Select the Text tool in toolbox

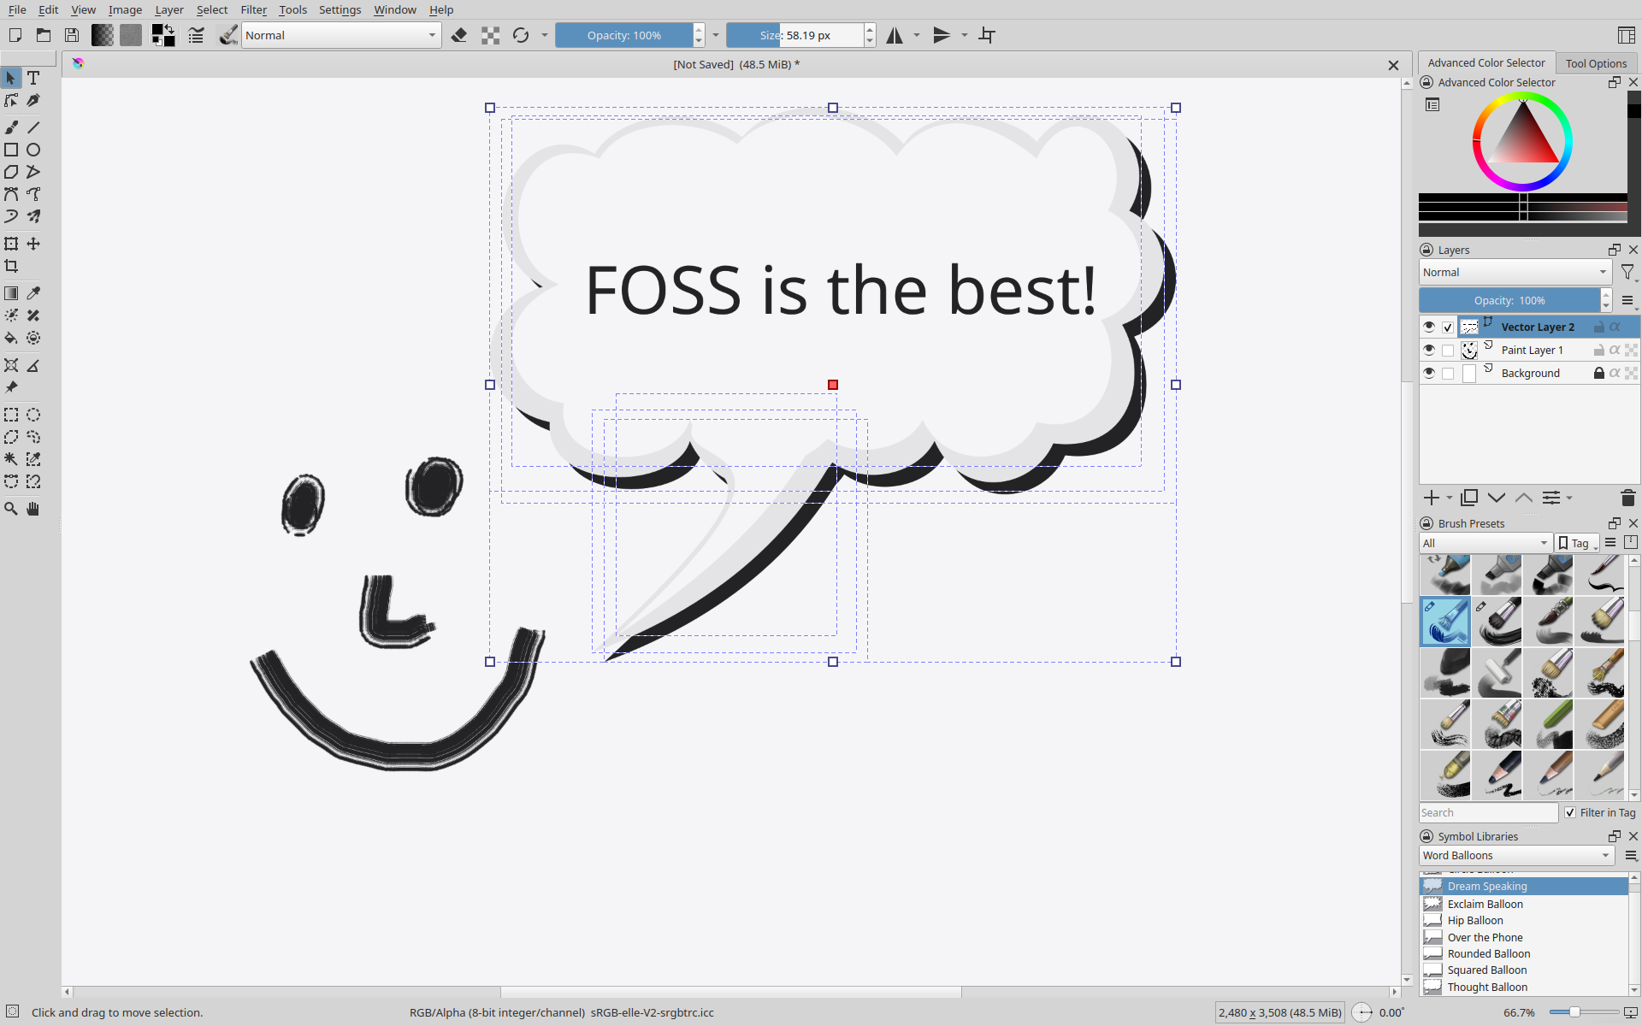(x=33, y=78)
